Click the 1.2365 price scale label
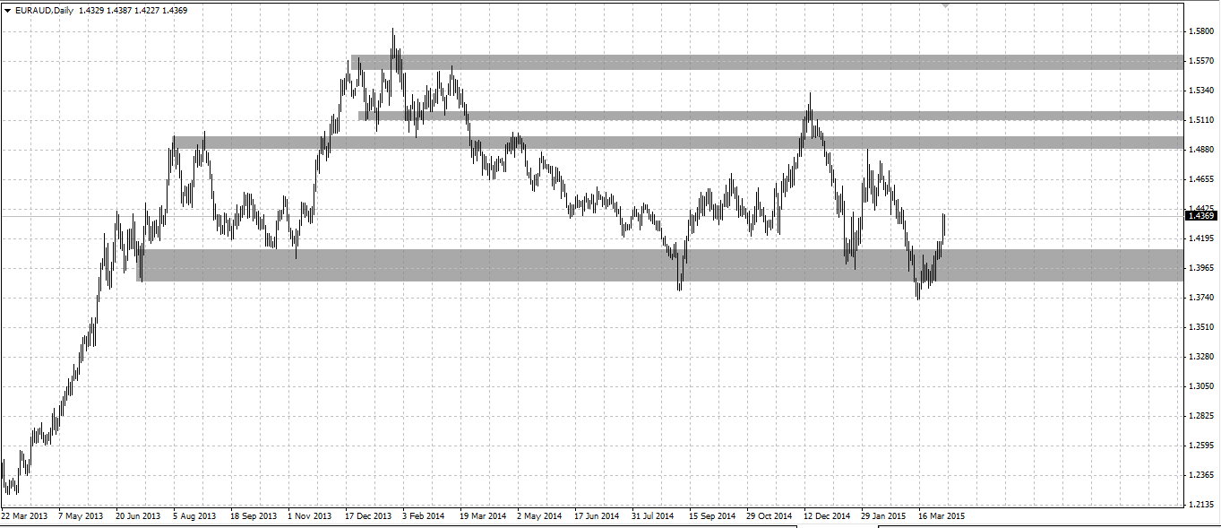This screenshot has height=528, width=1221. tap(1201, 475)
